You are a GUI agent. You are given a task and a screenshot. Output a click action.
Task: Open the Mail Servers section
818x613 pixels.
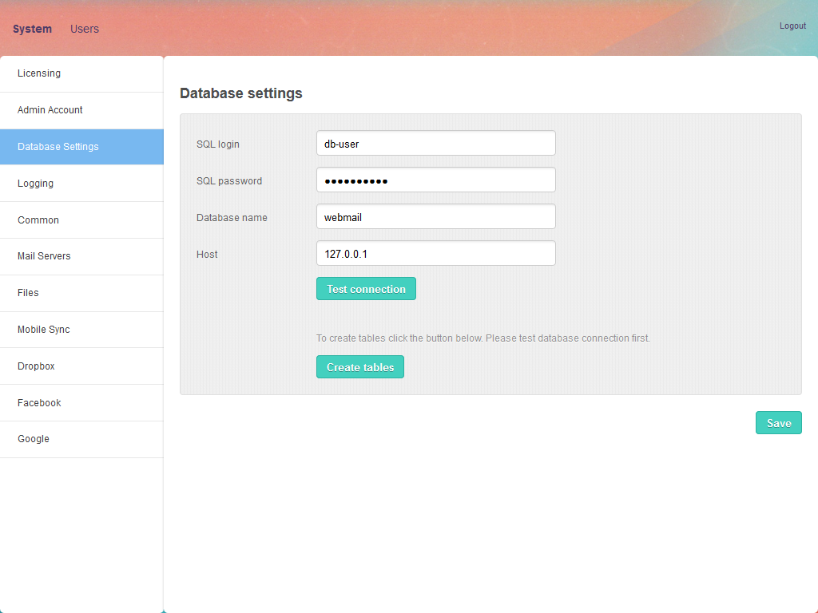(x=44, y=256)
